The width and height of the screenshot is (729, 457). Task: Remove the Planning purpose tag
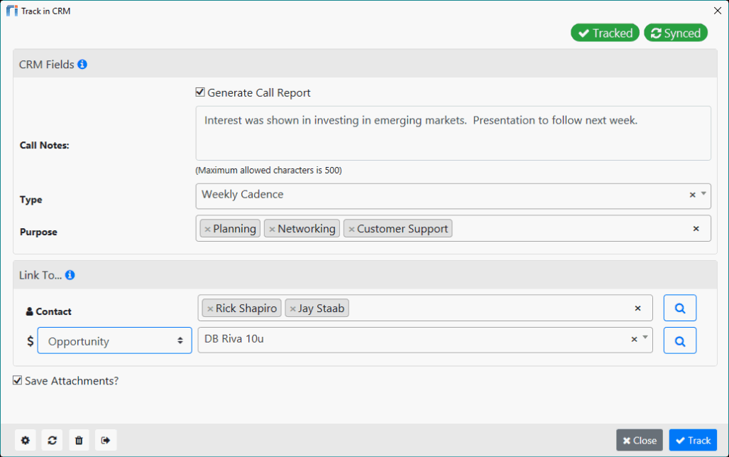(208, 229)
